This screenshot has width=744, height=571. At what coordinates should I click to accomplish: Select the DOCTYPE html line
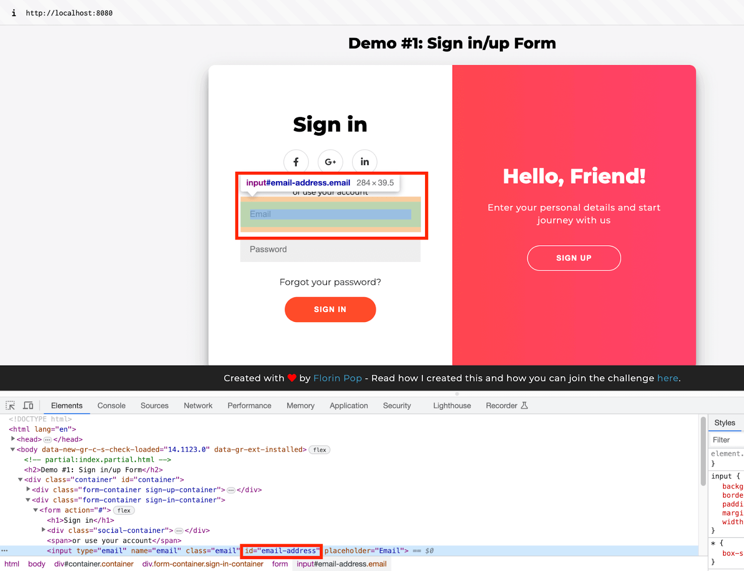(x=40, y=419)
